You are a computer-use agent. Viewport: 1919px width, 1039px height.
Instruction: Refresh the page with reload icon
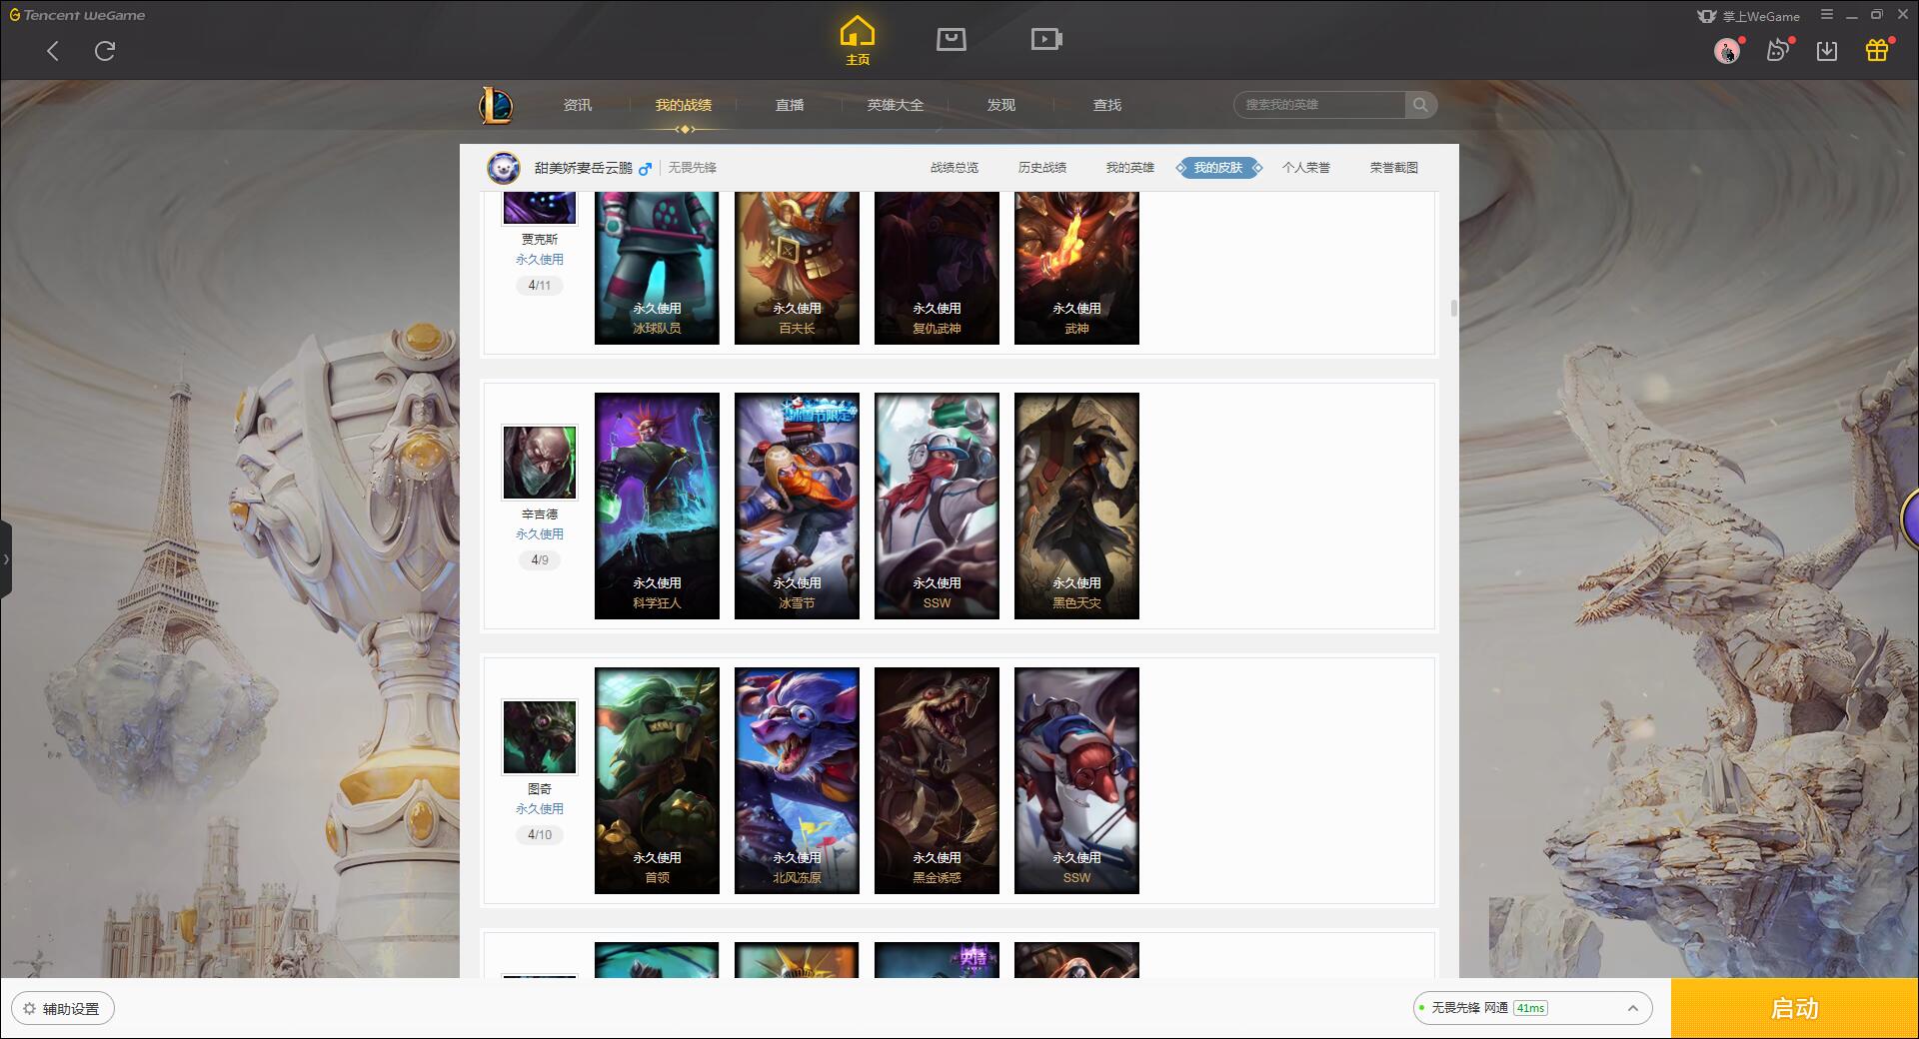(105, 51)
